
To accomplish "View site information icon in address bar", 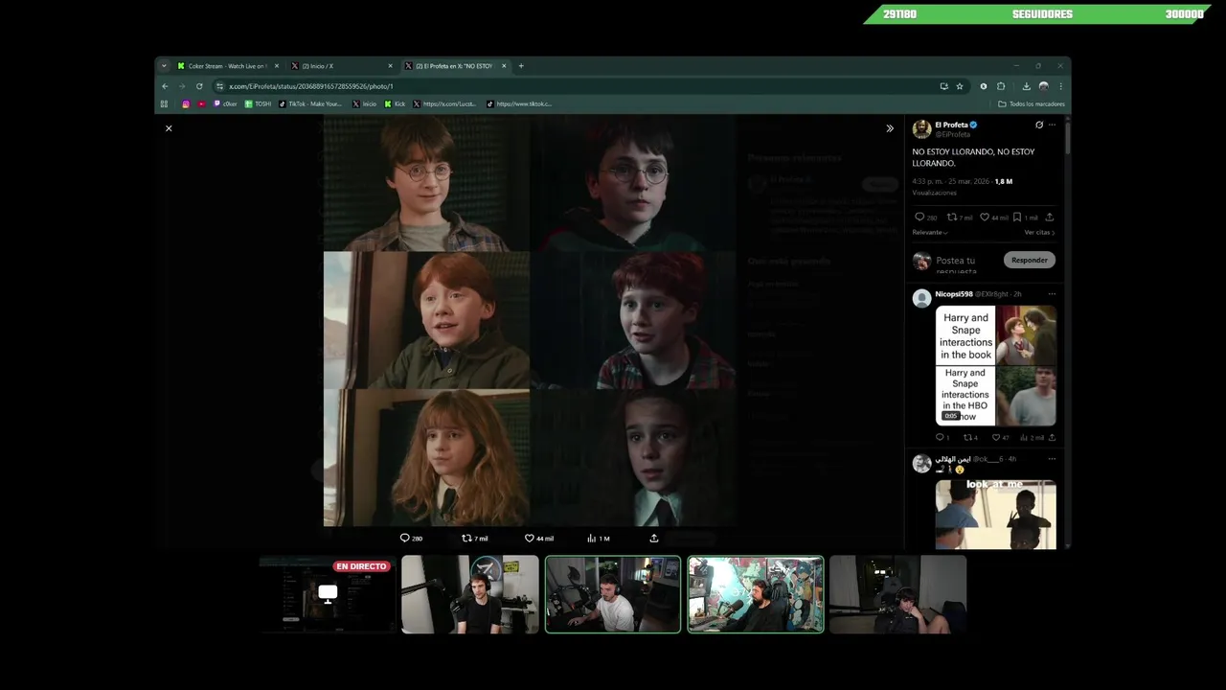I will (x=220, y=86).
